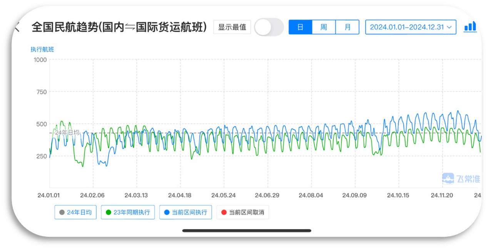
Task: Switch to the 周 tab
Action: coord(324,27)
